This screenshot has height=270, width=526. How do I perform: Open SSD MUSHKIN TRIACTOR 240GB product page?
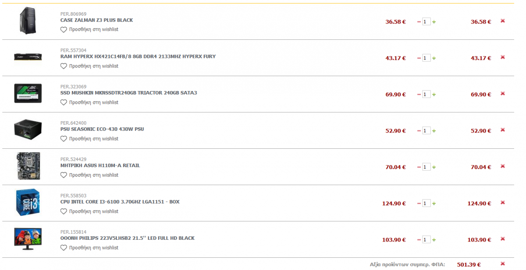pos(129,93)
